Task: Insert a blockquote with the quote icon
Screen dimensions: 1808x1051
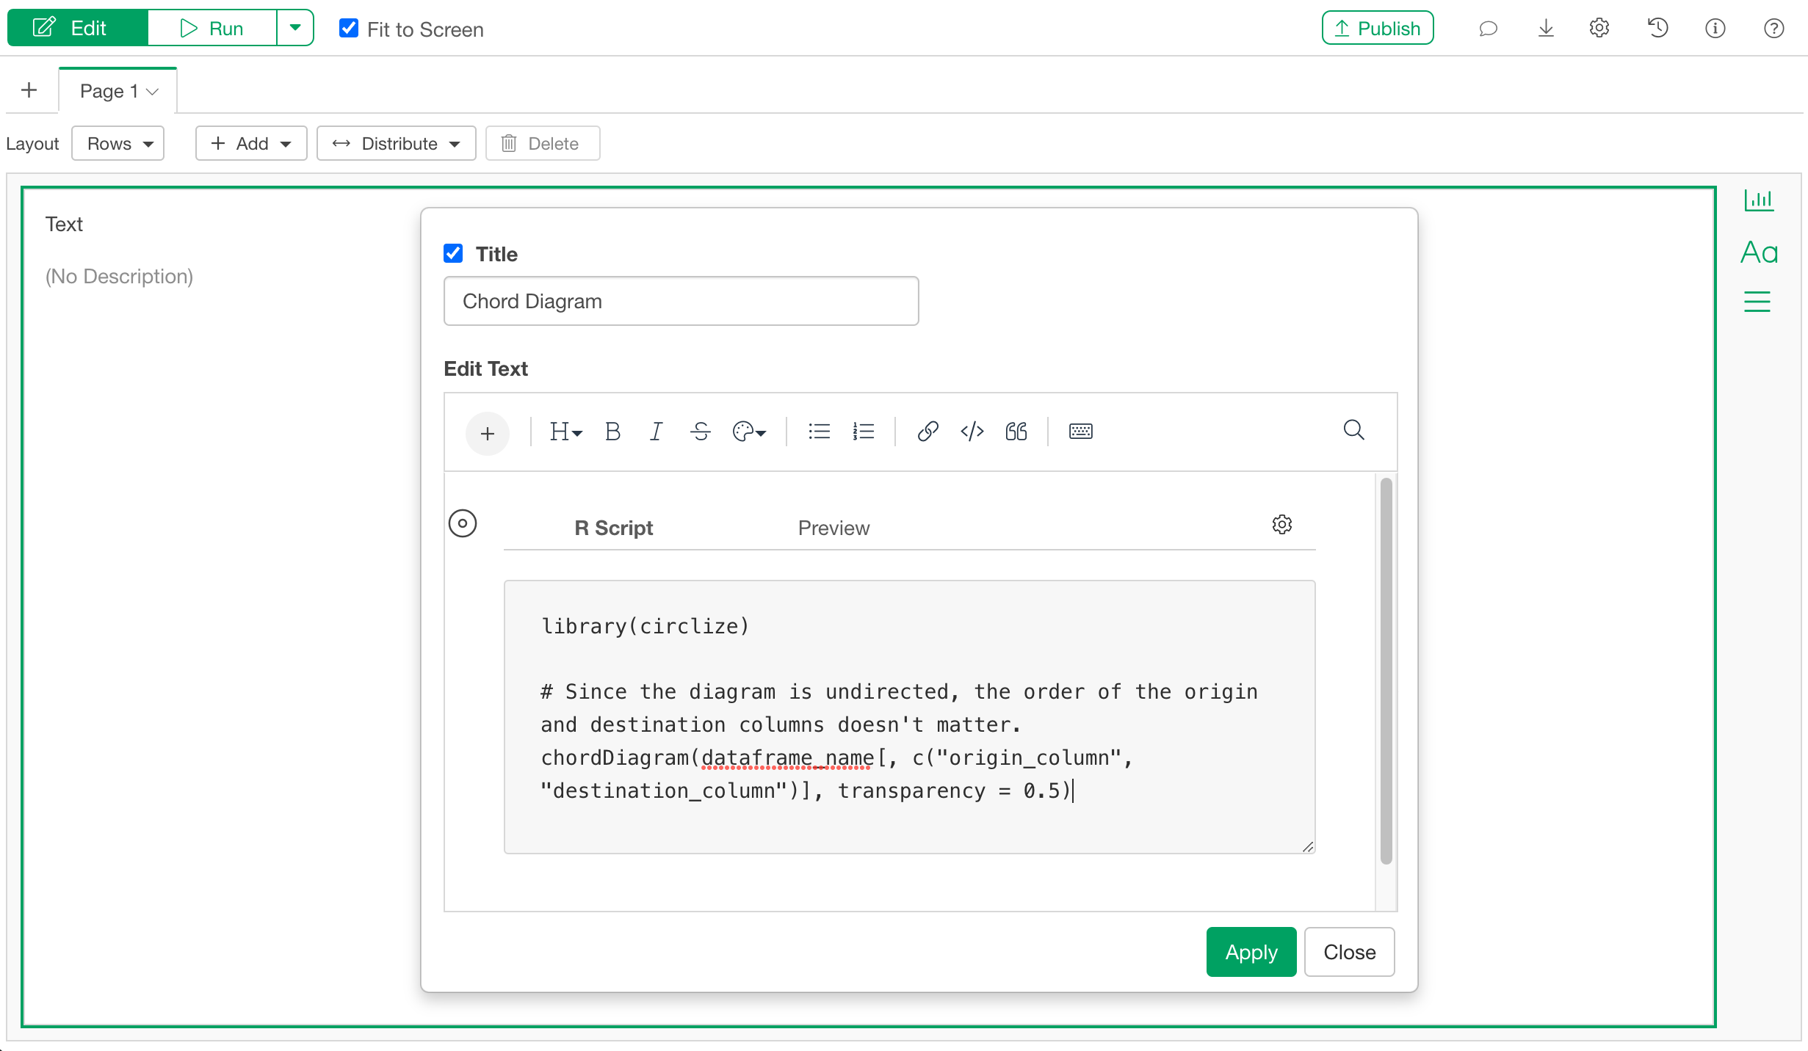Action: tap(1016, 432)
